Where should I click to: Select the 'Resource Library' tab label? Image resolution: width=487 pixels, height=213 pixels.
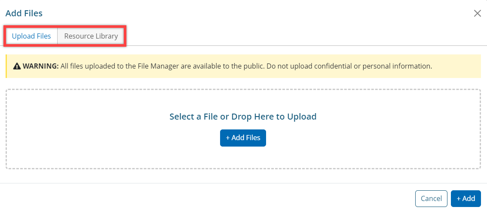point(91,36)
